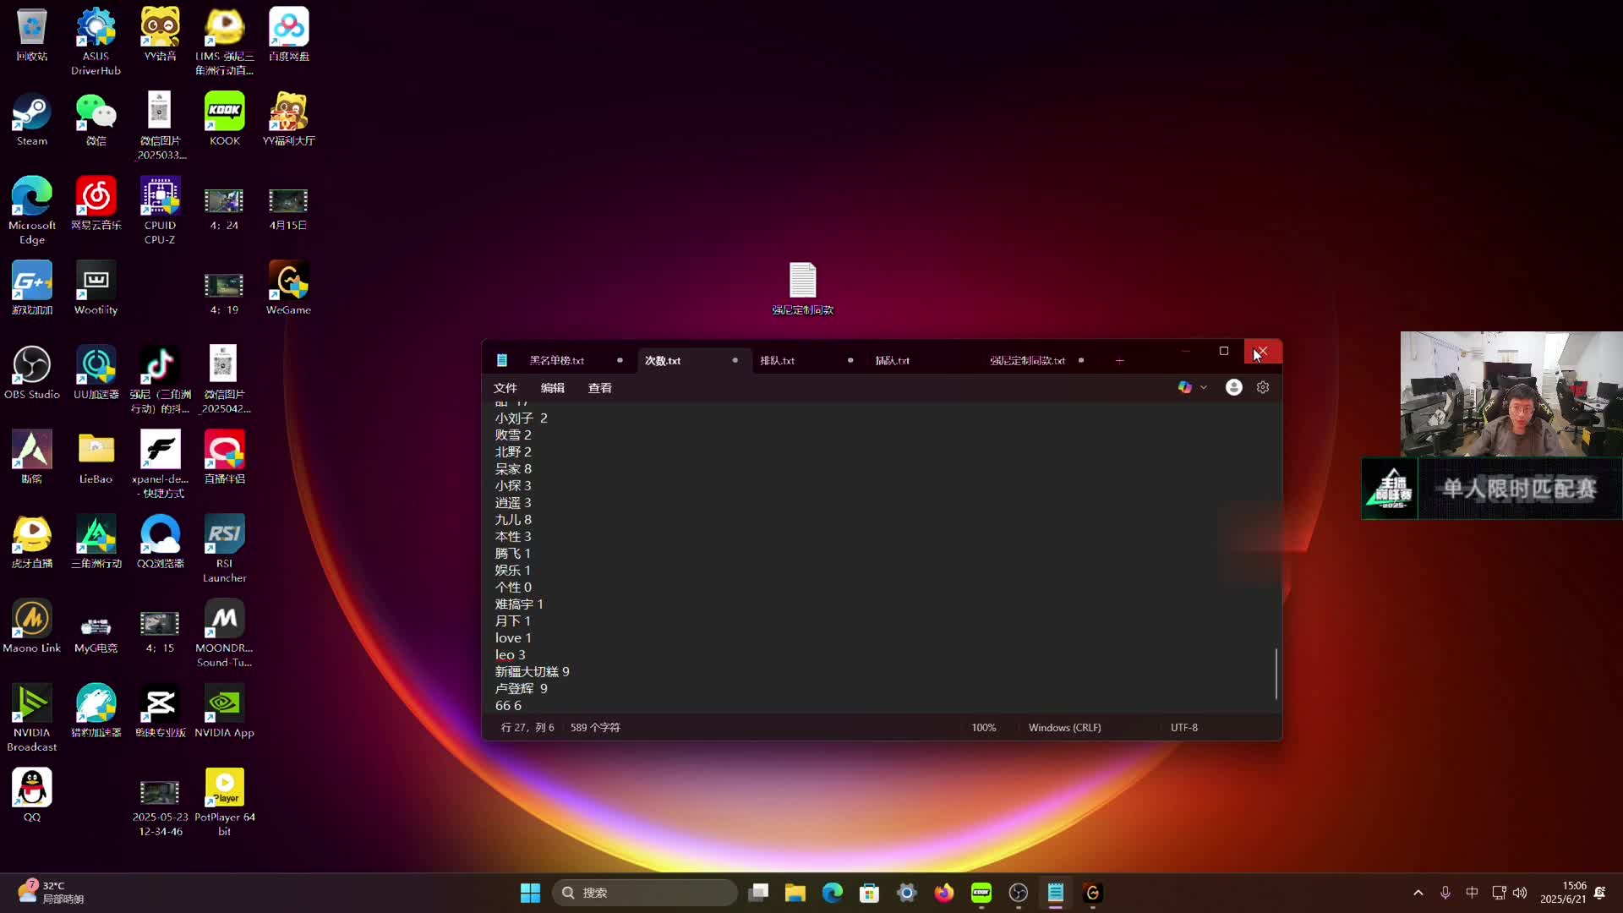Click the line 难搞宇 1
This screenshot has width=1623, height=913.
tap(519, 604)
